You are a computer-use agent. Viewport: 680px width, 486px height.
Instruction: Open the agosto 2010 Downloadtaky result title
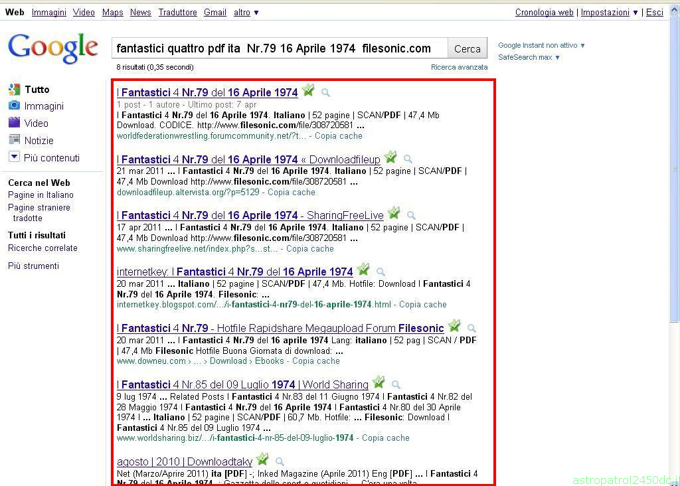(185, 461)
